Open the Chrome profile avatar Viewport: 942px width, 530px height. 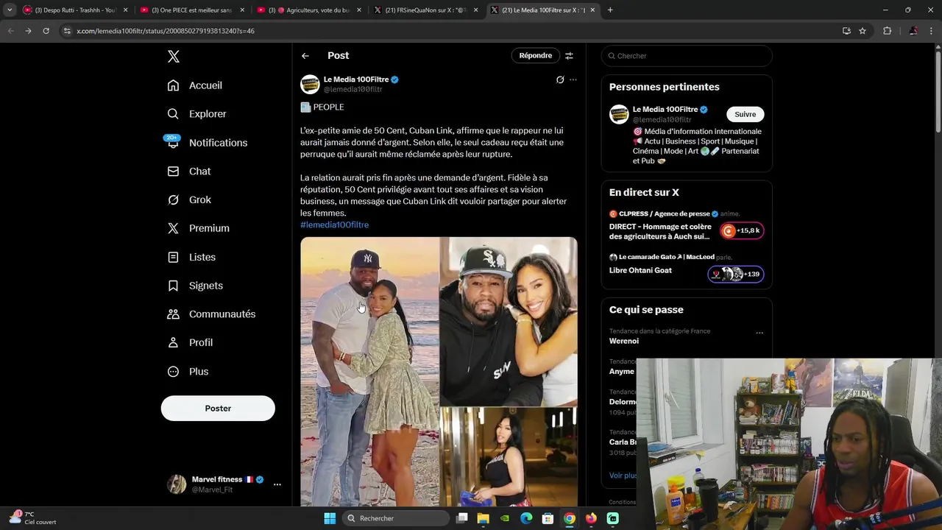(x=913, y=31)
